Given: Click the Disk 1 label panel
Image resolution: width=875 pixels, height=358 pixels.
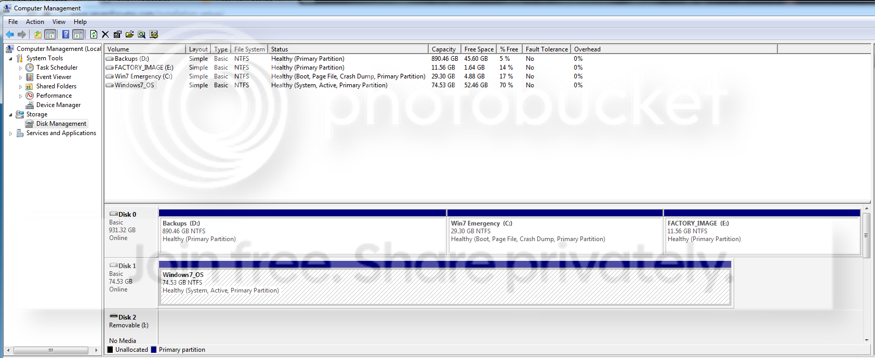Looking at the screenshot, I should pyautogui.click(x=131, y=282).
